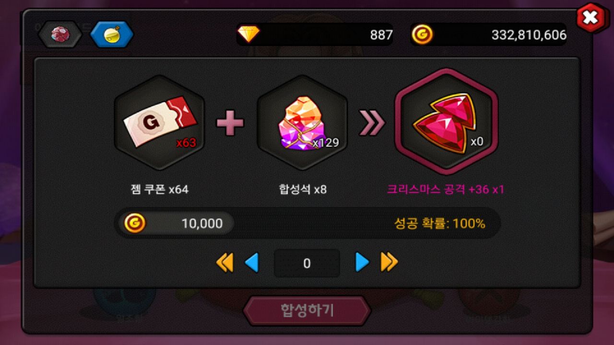Viewport: 614px width, 345px height.
Task: Select the synthesis stone ingredient slot
Action: click(302, 123)
